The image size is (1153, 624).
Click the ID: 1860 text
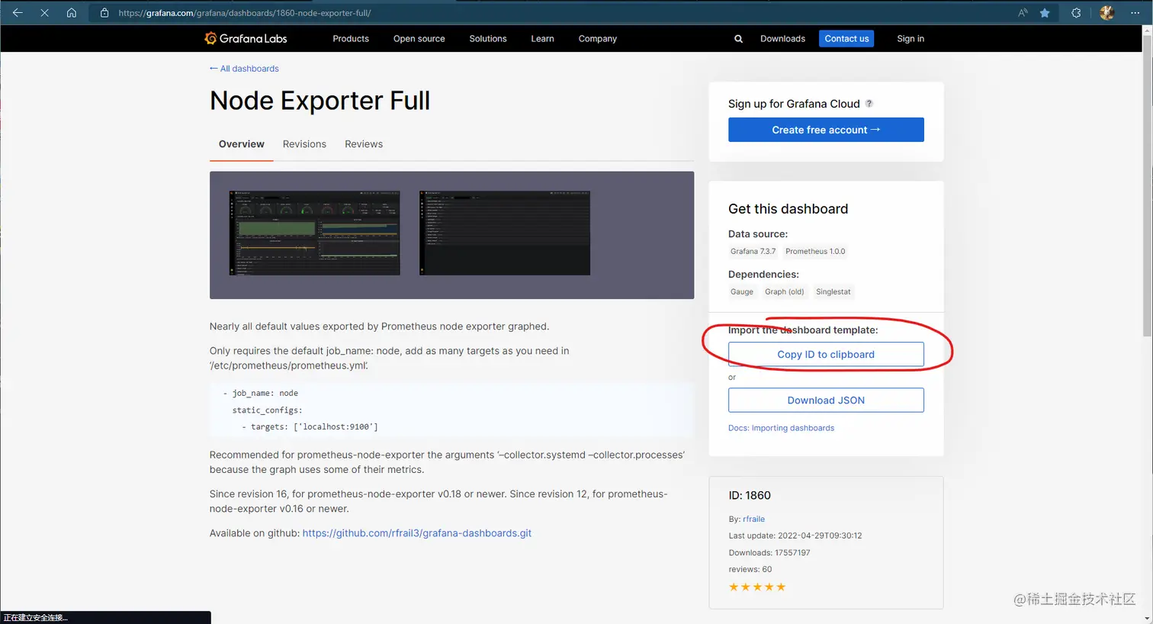pyautogui.click(x=750, y=495)
